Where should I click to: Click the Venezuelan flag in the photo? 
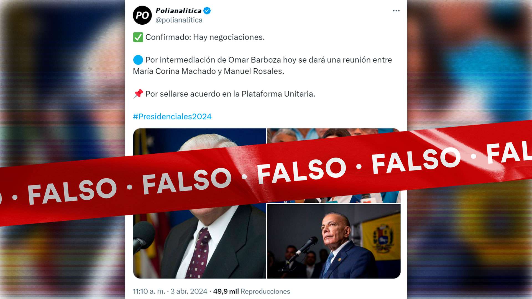[382, 237]
